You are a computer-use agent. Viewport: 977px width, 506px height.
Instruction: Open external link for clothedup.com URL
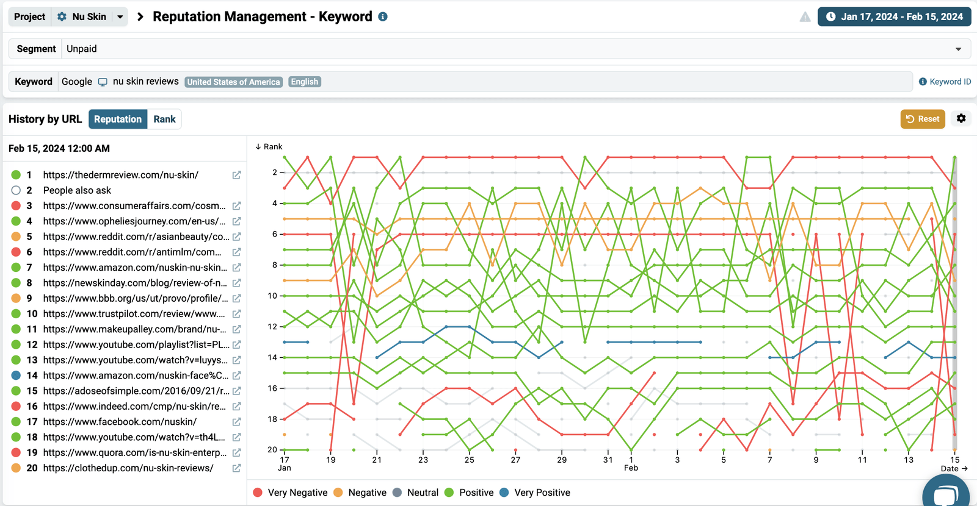pos(236,468)
